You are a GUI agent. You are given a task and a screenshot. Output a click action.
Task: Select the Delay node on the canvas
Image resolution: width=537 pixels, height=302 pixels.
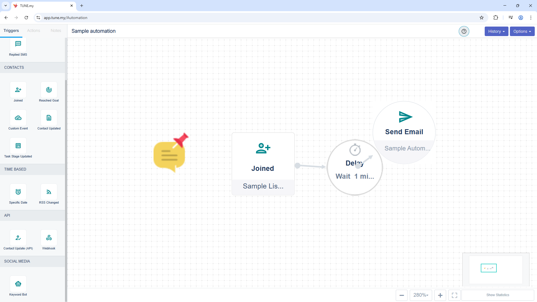(x=354, y=168)
